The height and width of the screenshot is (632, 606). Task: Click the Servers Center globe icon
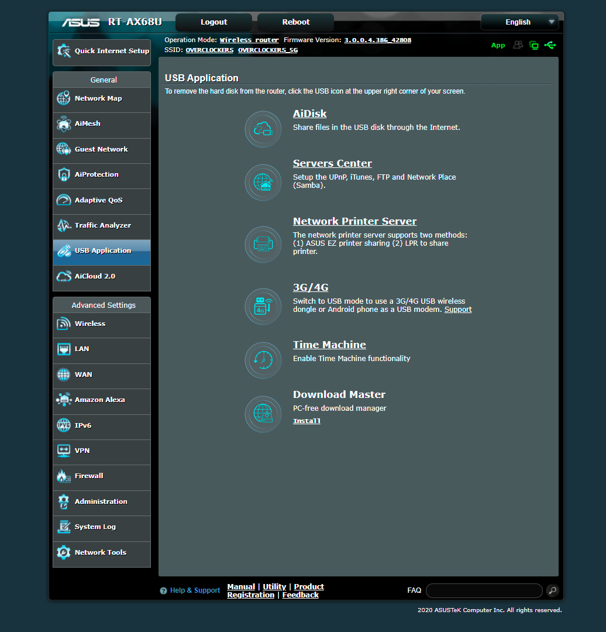point(263,183)
